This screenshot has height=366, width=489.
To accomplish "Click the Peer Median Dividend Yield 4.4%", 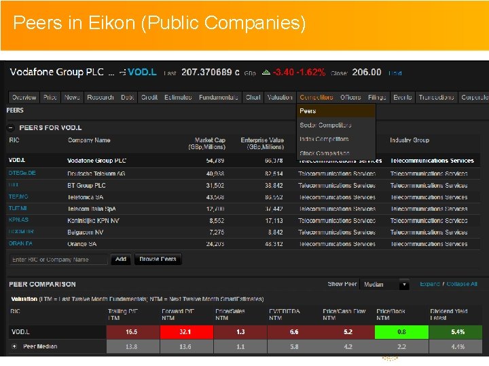I will click(x=456, y=347).
